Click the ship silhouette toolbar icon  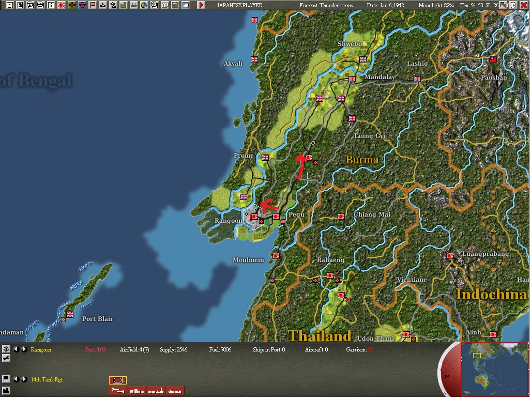(134, 5)
